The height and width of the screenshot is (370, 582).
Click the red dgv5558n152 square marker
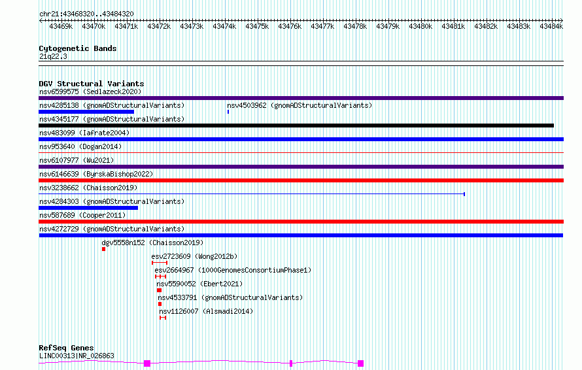[x=103, y=249]
